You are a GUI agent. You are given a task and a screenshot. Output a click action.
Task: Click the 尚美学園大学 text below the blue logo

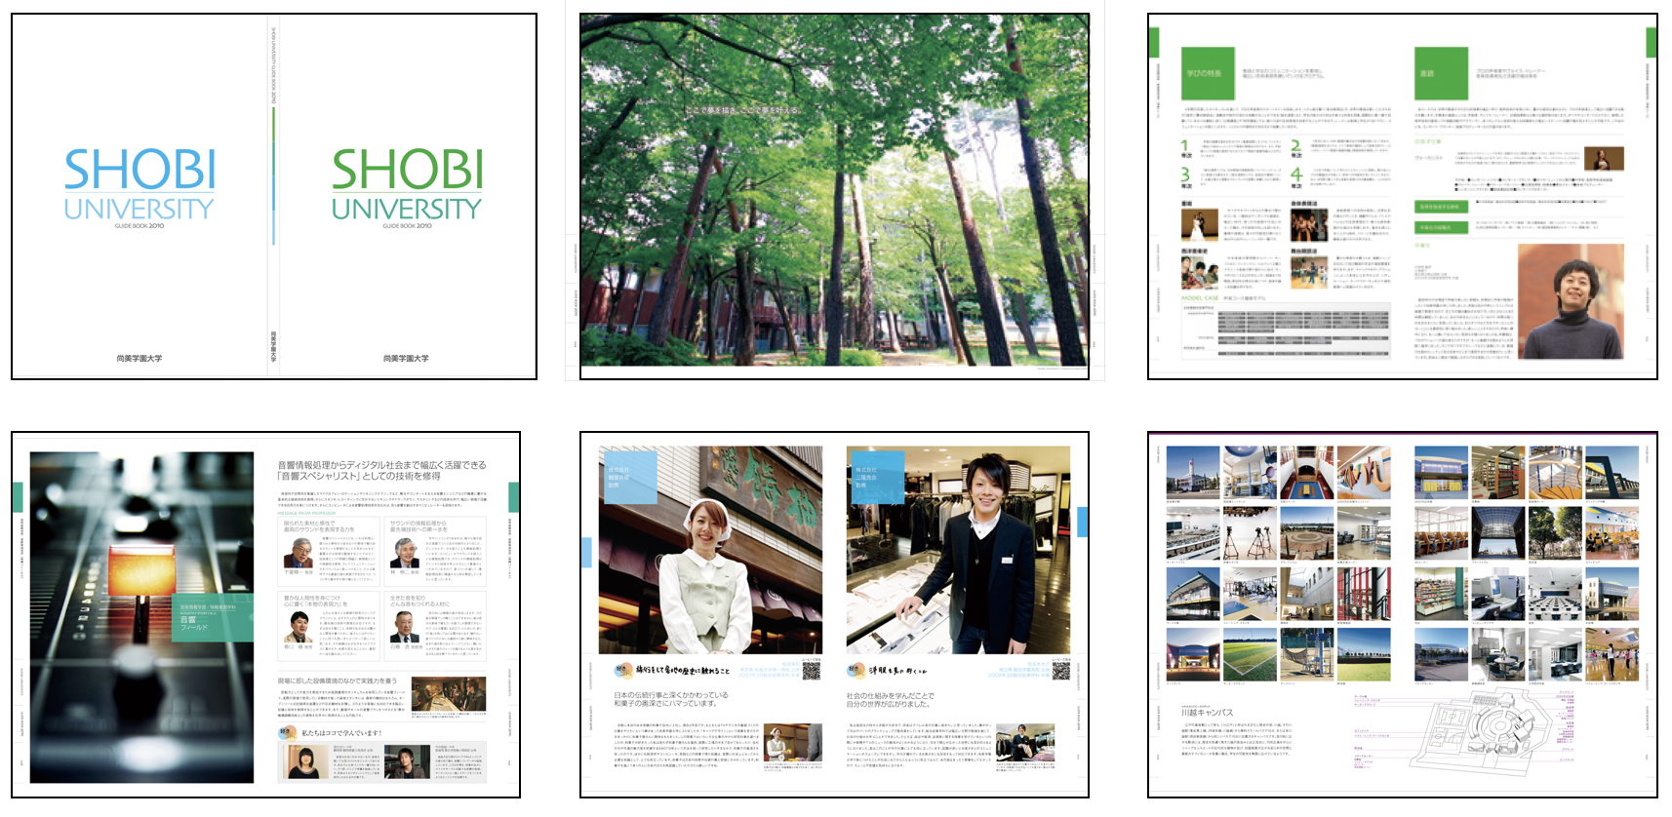coord(139,359)
